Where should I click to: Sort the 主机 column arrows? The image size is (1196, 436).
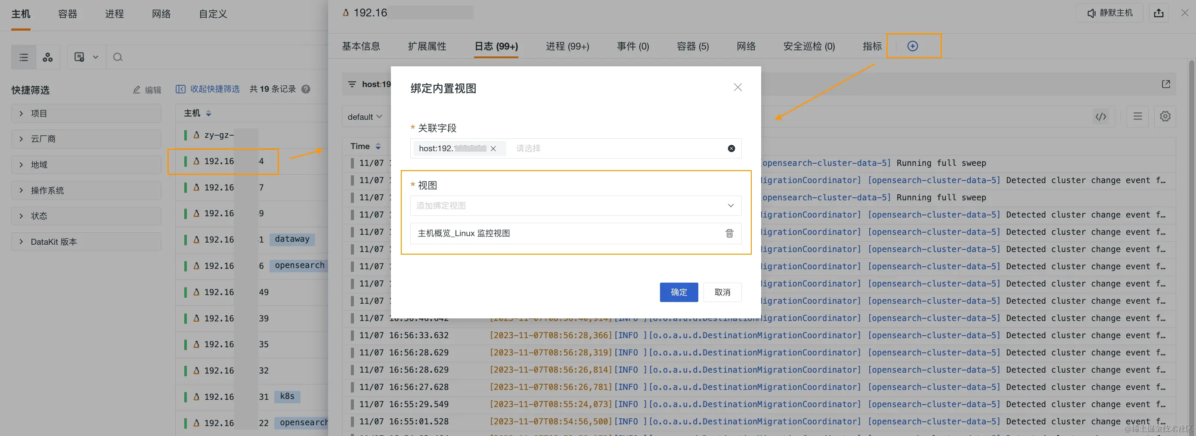pos(208,113)
